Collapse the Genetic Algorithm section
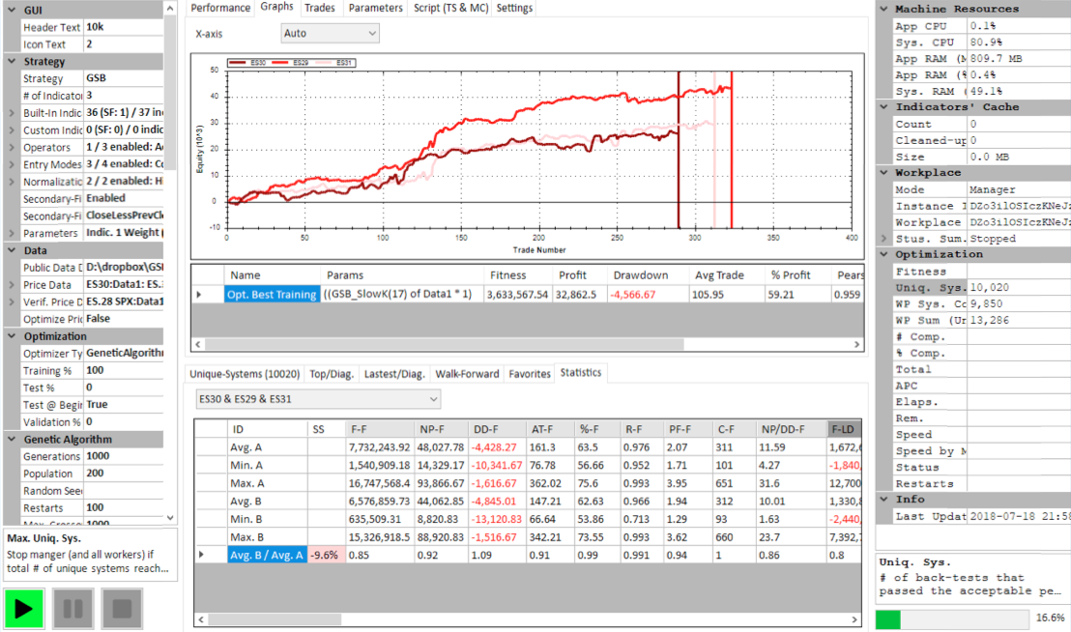Image resolution: width=1071 pixels, height=632 pixels. (x=13, y=439)
